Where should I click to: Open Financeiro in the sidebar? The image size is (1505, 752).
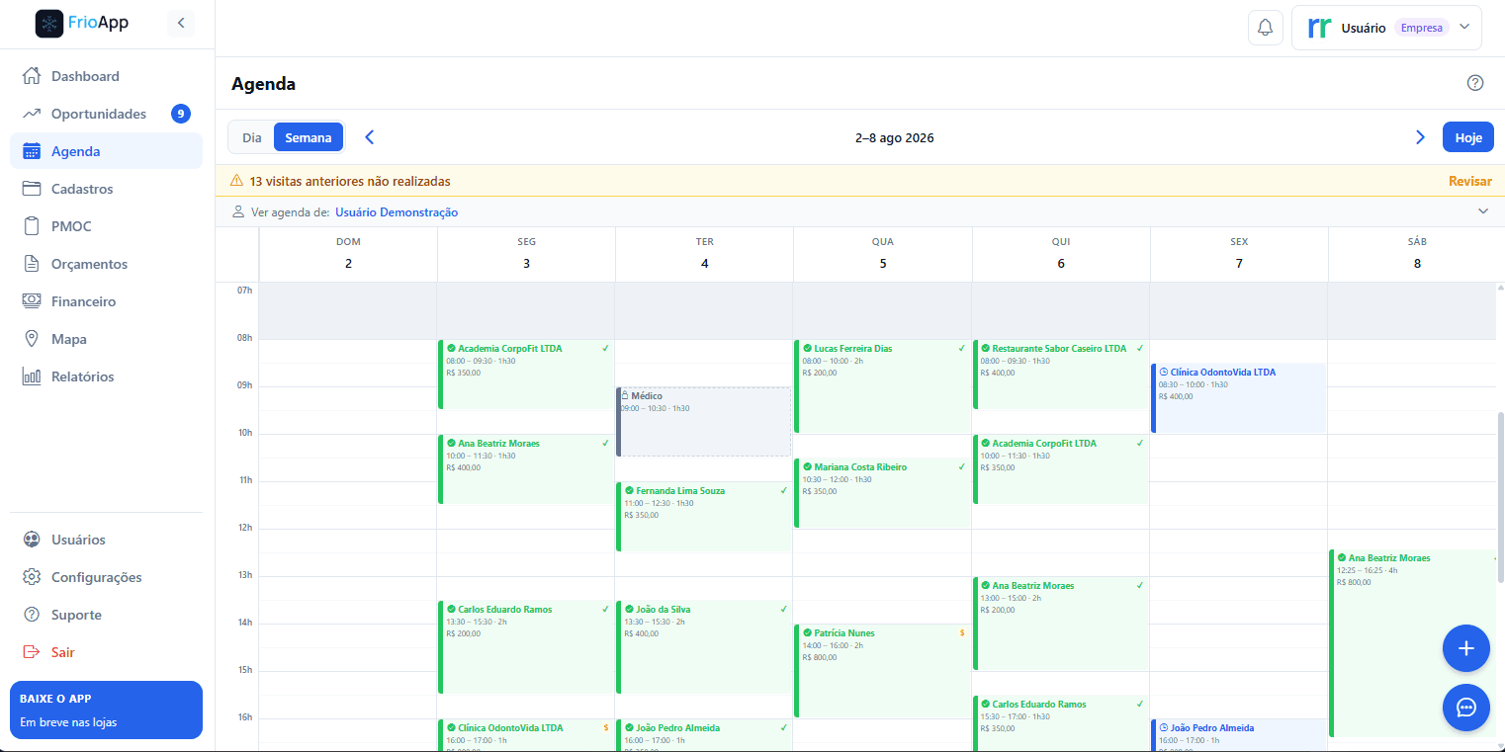(x=106, y=301)
